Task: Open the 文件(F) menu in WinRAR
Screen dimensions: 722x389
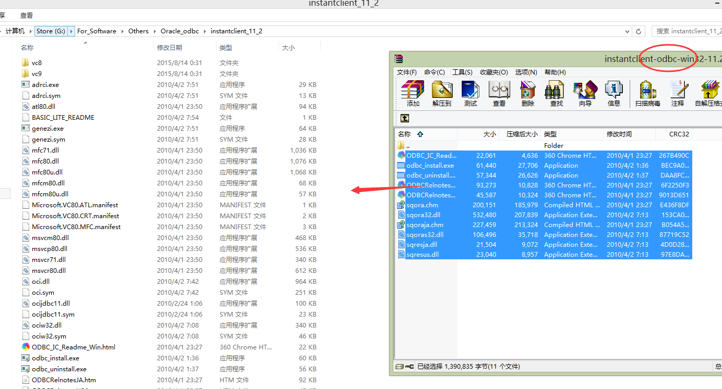Action: point(407,72)
